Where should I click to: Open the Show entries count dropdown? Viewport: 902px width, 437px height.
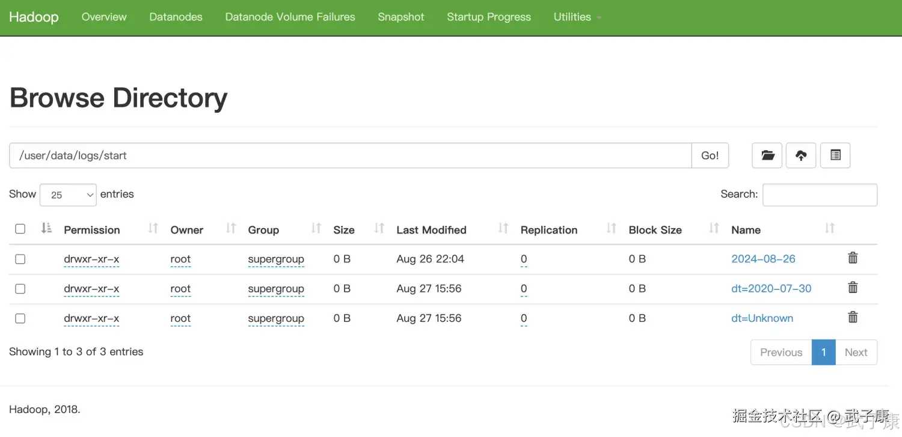pos(68,194)
